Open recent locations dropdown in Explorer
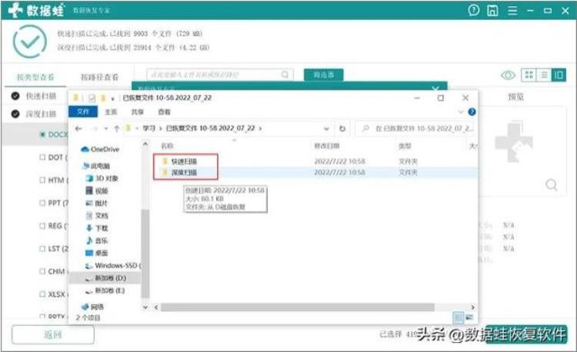Viewport: 577px width, 352px height. pos(106,128)
